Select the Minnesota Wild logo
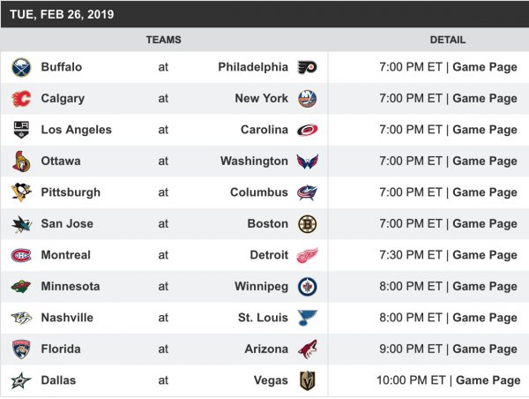This screenshot has width=529, height=399. click(20, 287)
